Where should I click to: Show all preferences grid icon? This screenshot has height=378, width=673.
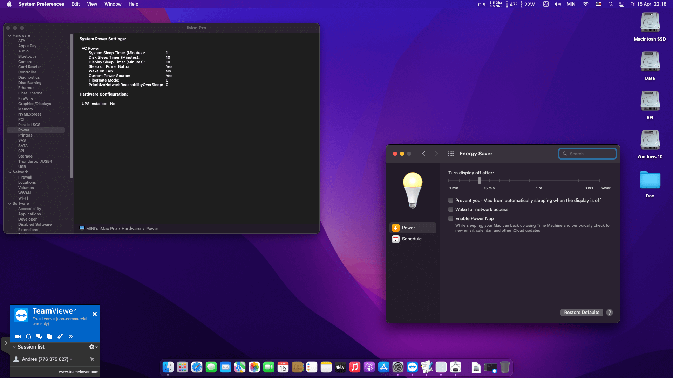[x=451, y=154]
